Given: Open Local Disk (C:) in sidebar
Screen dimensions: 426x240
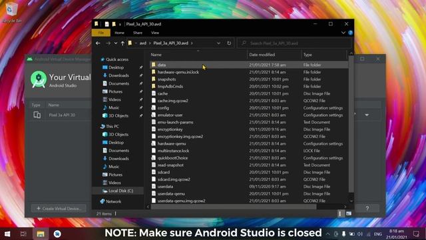Looking at the screenshot, I should (x=121, y=191).
